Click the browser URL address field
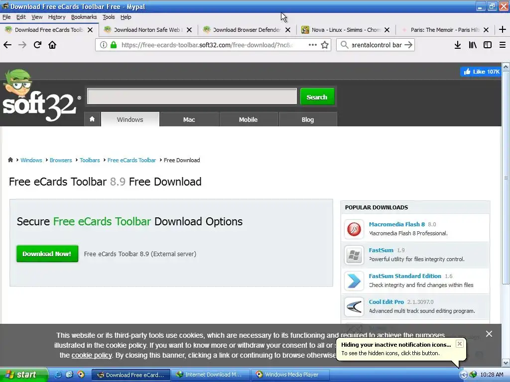 (x=207, y=45)
